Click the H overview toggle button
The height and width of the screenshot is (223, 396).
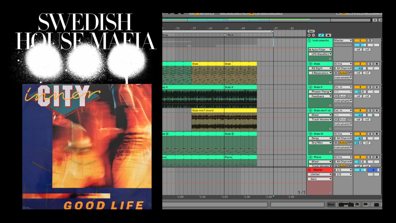coord(375,20)
